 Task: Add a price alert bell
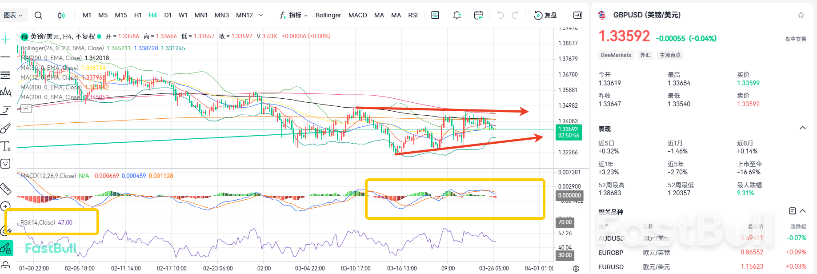coord(457,15)
